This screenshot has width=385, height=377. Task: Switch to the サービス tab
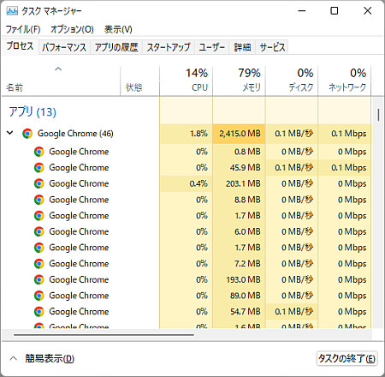pyautogui.click(x=272, y=47)
